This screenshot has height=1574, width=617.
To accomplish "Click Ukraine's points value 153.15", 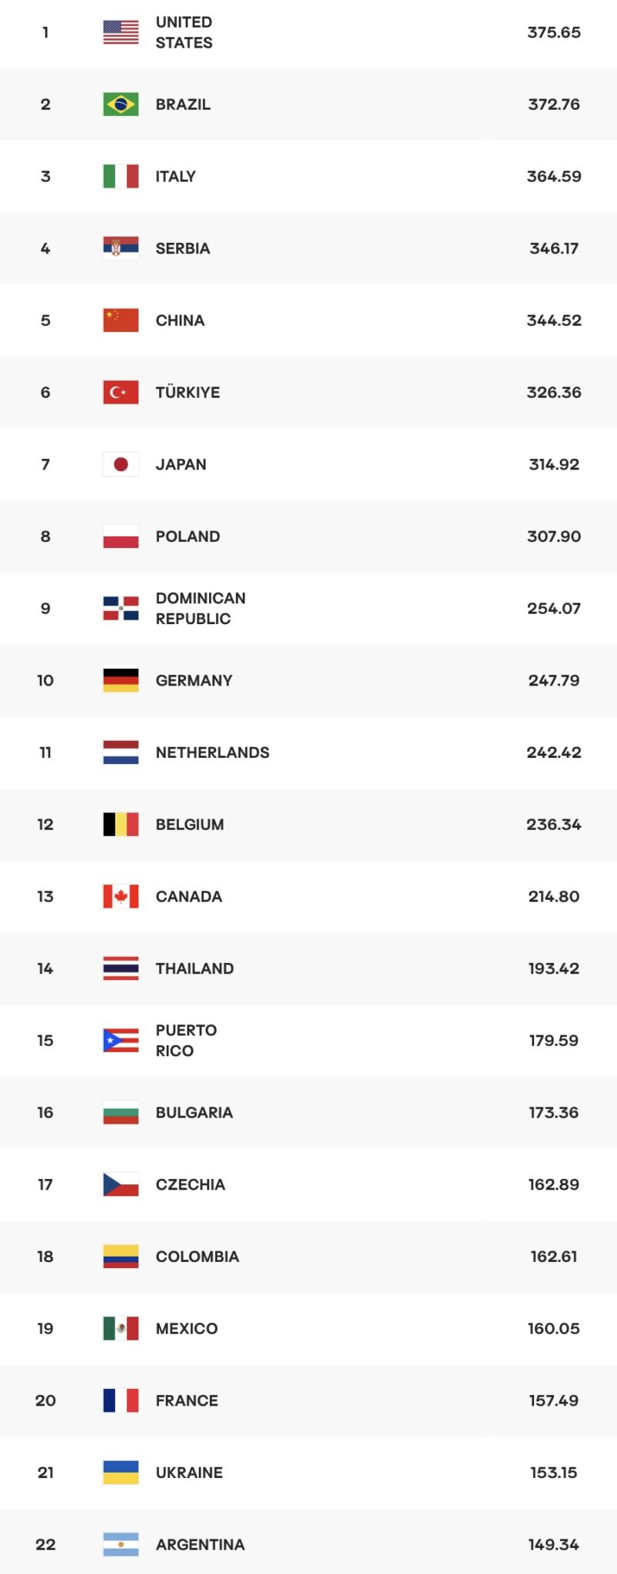I will pyautogui.click(x=553, y=1473).
